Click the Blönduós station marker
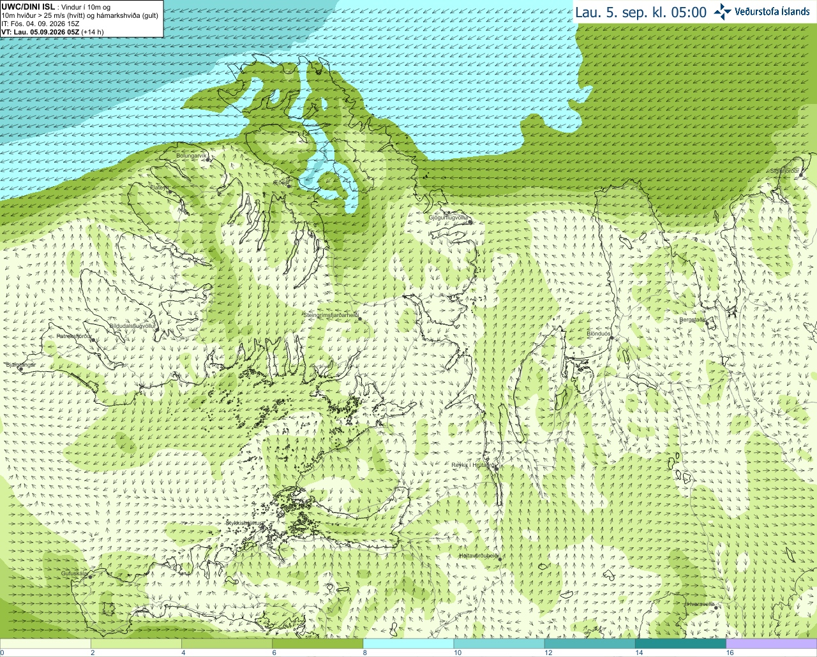 (x=611, y=337)
